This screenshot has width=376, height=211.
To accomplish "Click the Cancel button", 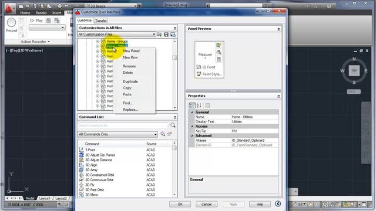I will 206,204.
